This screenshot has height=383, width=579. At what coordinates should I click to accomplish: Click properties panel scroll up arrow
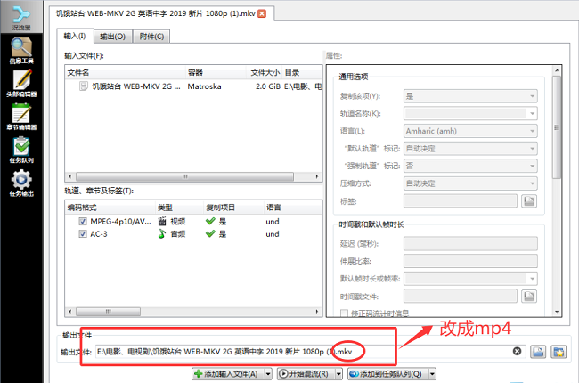pyautogui.click(x=557, y=70)
